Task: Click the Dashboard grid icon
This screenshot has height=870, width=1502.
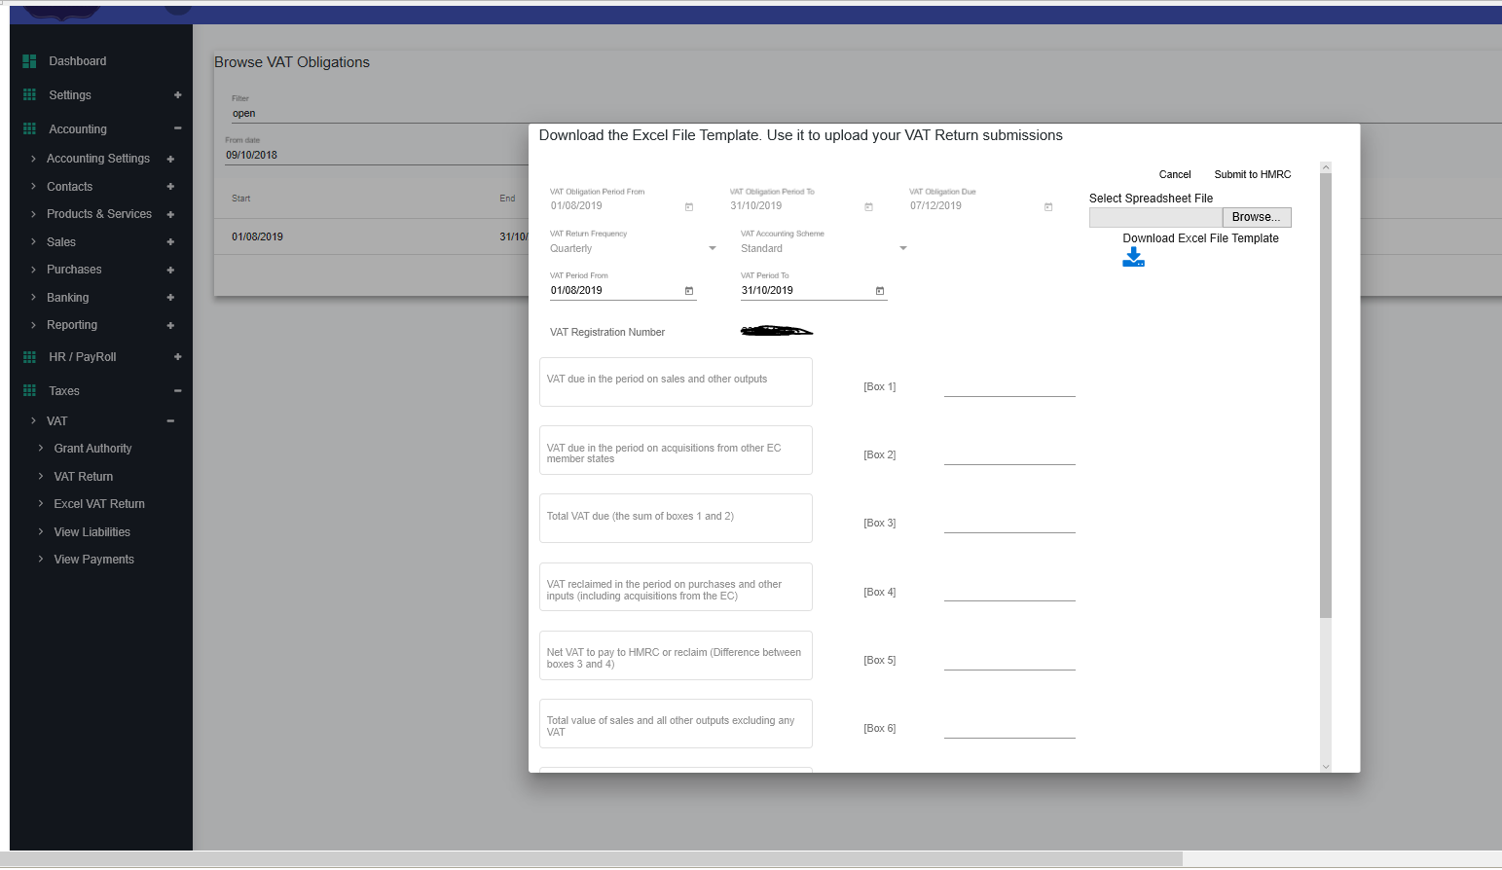Action: [x=29, y=61]
